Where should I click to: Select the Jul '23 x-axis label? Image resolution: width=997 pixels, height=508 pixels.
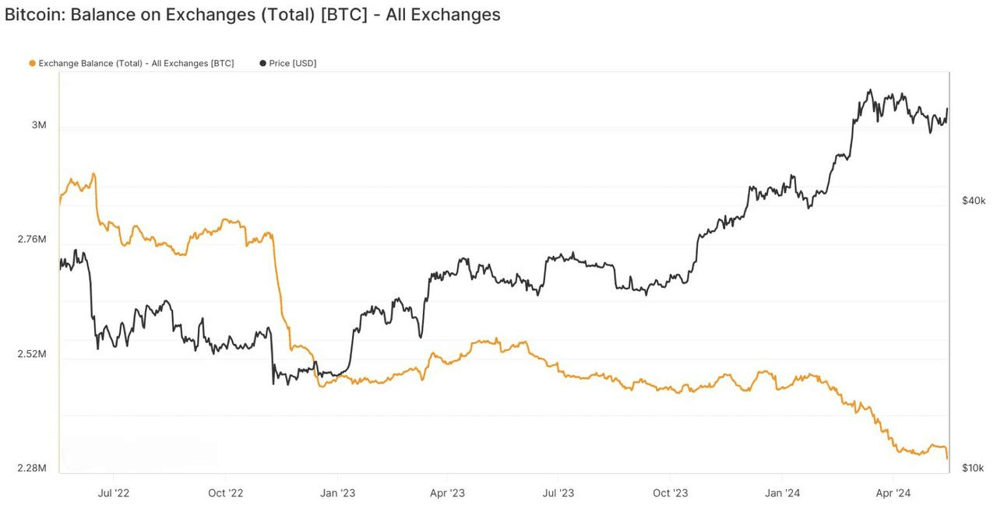pos(558,493)
